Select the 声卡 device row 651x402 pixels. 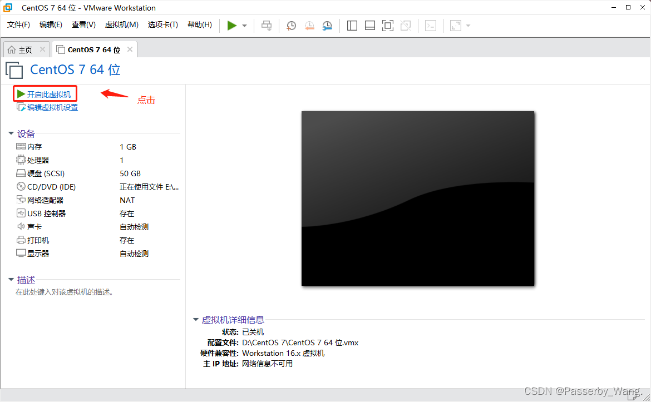(97, 227)
